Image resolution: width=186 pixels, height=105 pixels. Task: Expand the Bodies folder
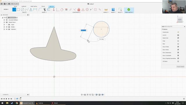tap(4, 27)
